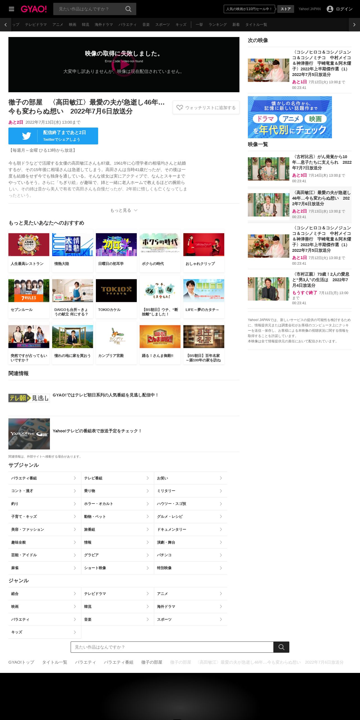Click the login user avatar icon
This screenshot has width=360, height=720.
point(330,9)
